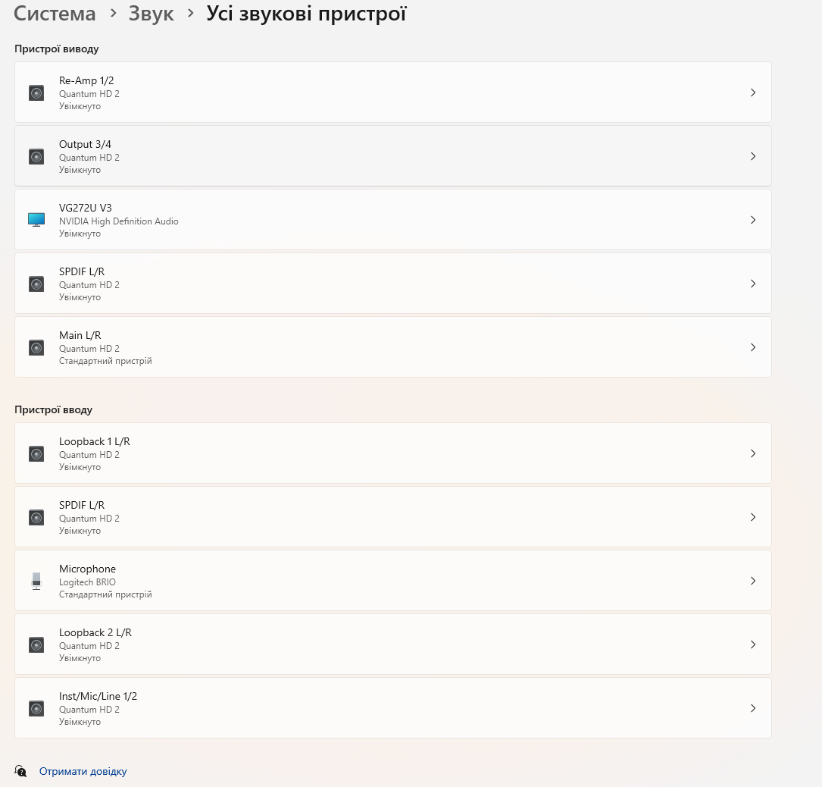Click Увімкнуто status under VG272U V3
822x787 pixels.
pyautogui.click(x=80, y=234)
